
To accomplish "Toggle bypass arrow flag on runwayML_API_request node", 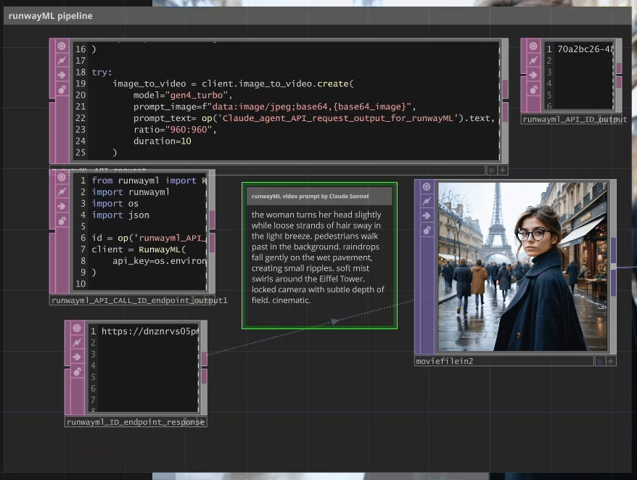I will pos(62,75).
